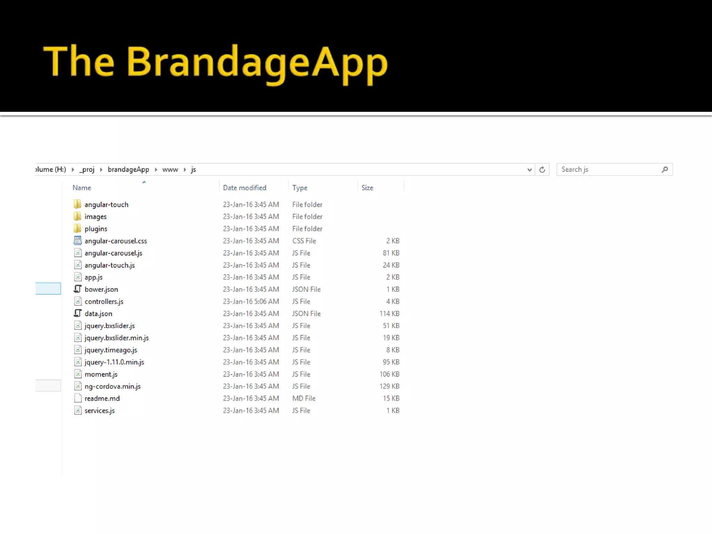Viewport: 712px width, 534px height.
Task: Click the bower.json file icon
Action: [x=78, y=289]
